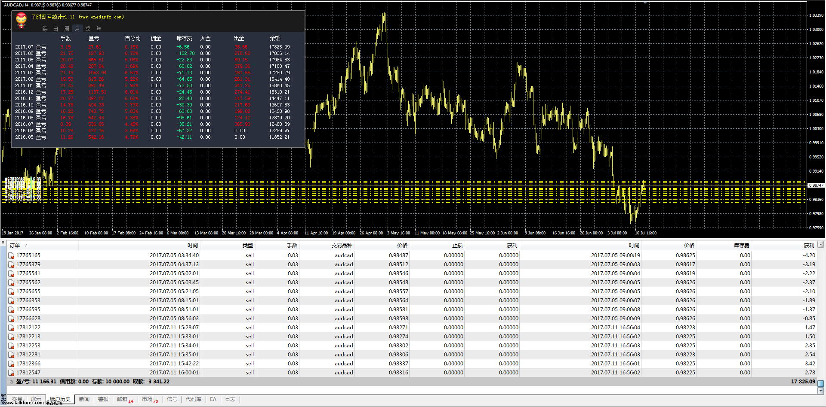Sort history by the 手数 column header

[x=292, y=246]
